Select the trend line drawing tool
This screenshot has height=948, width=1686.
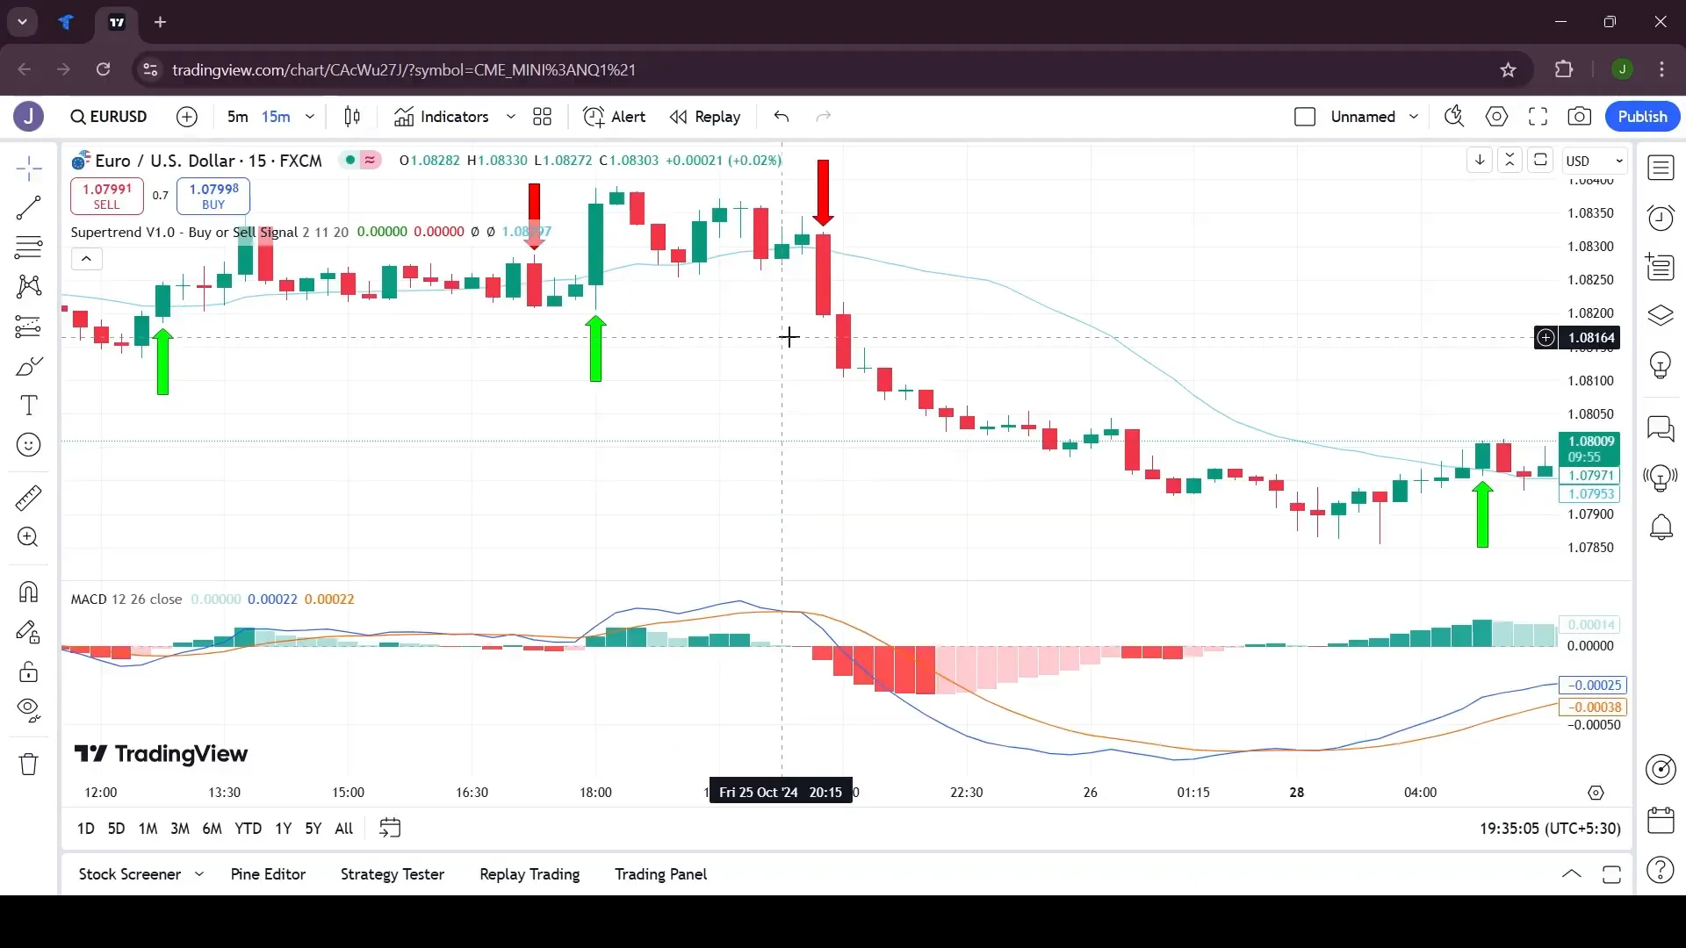pos(29,208)
